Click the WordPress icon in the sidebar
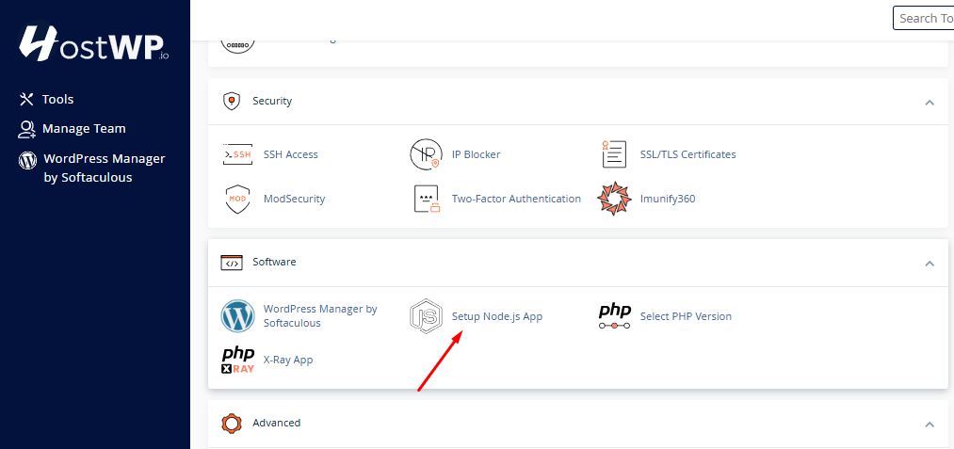Screen dimensions: 954x449 pos(27,160)
